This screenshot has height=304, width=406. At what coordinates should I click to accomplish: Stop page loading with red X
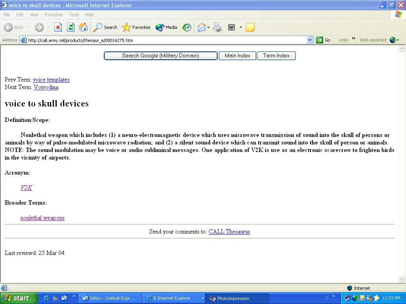click(58, 27)
